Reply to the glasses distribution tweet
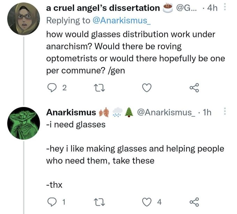 52,89
